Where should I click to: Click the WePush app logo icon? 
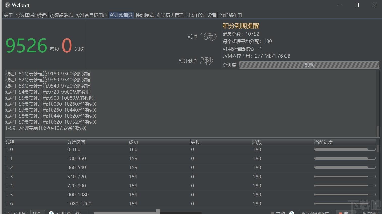point(8,5)
